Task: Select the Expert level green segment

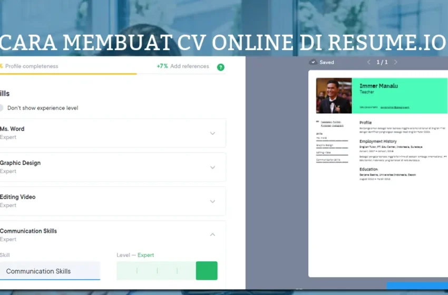Action: click(x=207, y=270)
